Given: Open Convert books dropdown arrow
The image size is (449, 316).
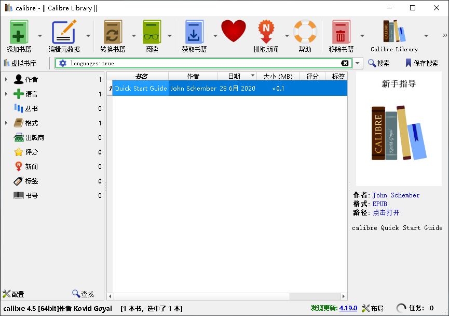Looking at the screenshot, I should [x=134, y=36].
